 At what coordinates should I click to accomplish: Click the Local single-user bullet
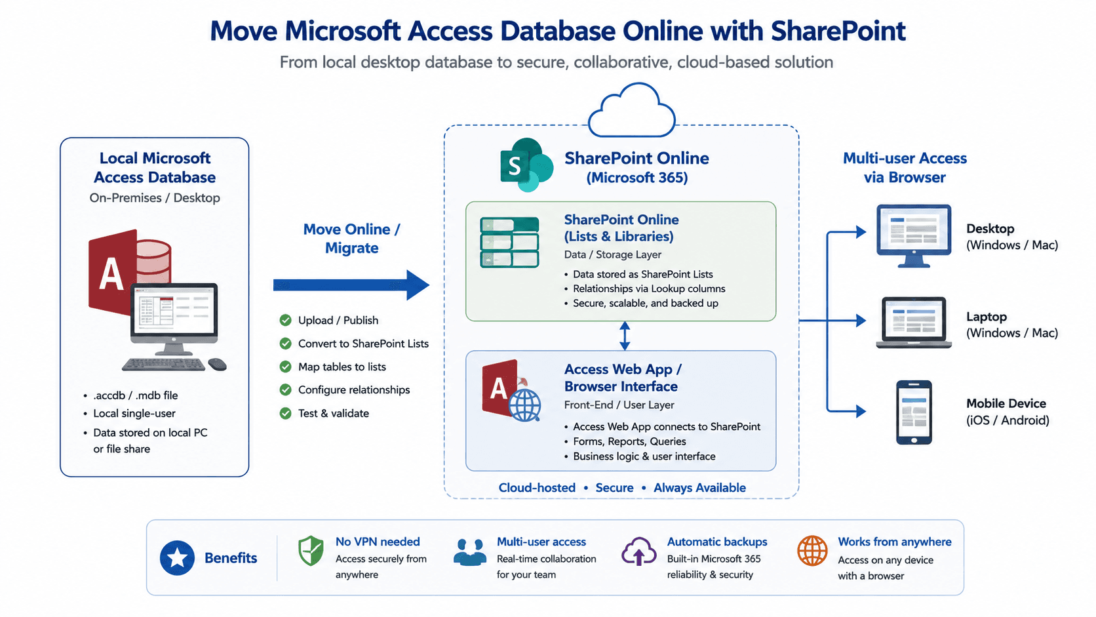click(x=130, y=414)
